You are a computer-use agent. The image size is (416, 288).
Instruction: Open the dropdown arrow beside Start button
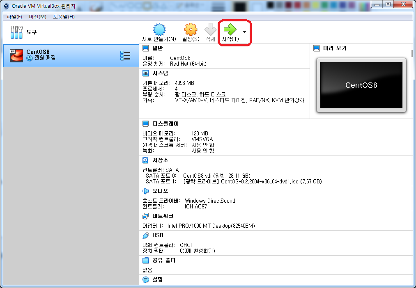244,32
